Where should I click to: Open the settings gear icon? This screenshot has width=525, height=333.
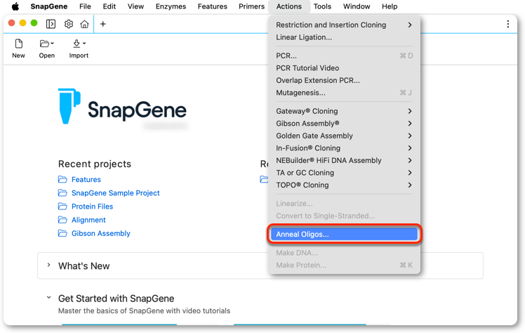(x=69, y=24)
